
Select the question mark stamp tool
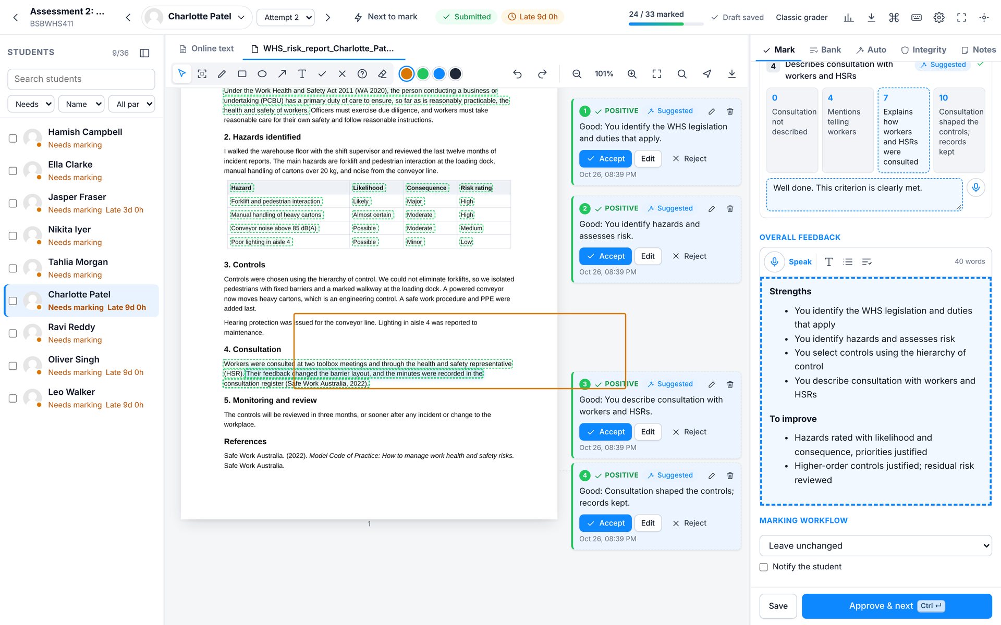(362, 74)
